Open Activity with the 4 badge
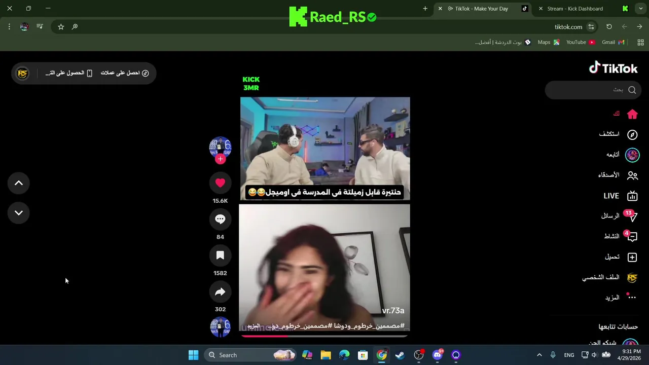Screen dimensions: 649x365 click(x=621, y=237)
